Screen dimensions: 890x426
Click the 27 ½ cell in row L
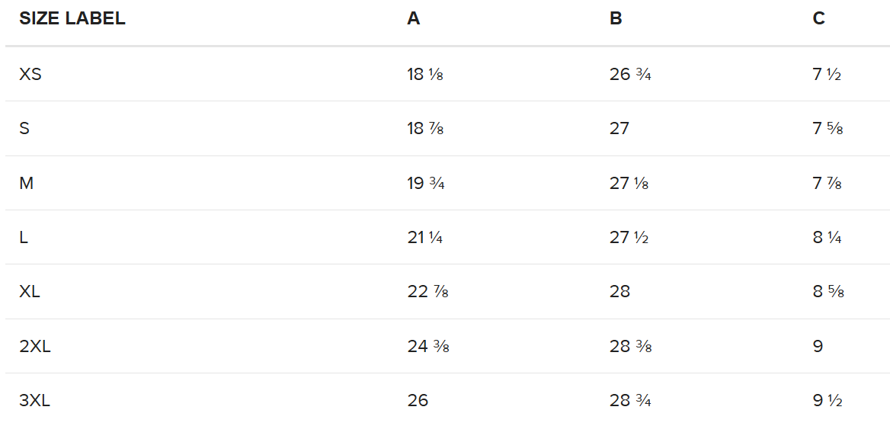[629, 237]
